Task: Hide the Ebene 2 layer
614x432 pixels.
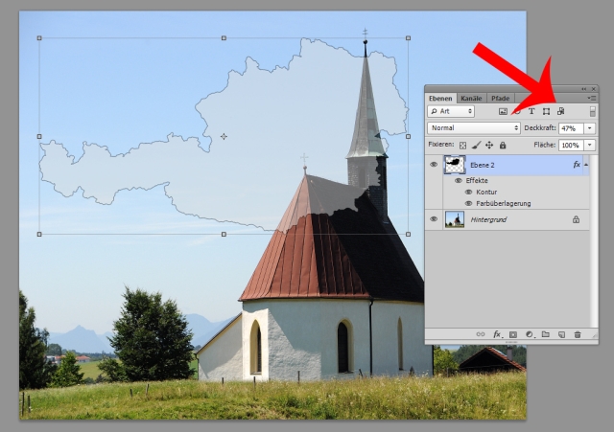Action: tap(434, 165)
